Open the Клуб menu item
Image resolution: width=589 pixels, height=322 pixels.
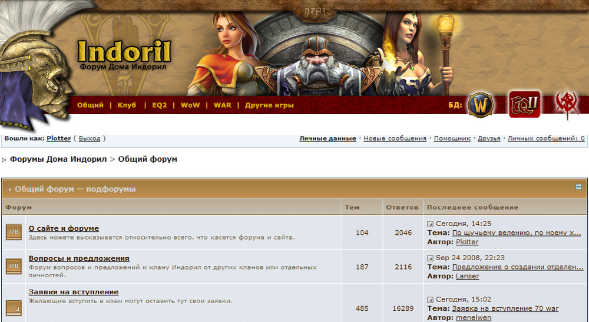pos(127,105)
